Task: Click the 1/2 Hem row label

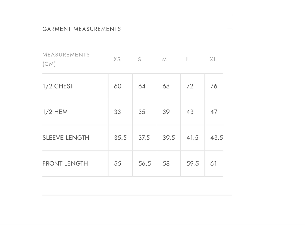Action: point(55,112)
